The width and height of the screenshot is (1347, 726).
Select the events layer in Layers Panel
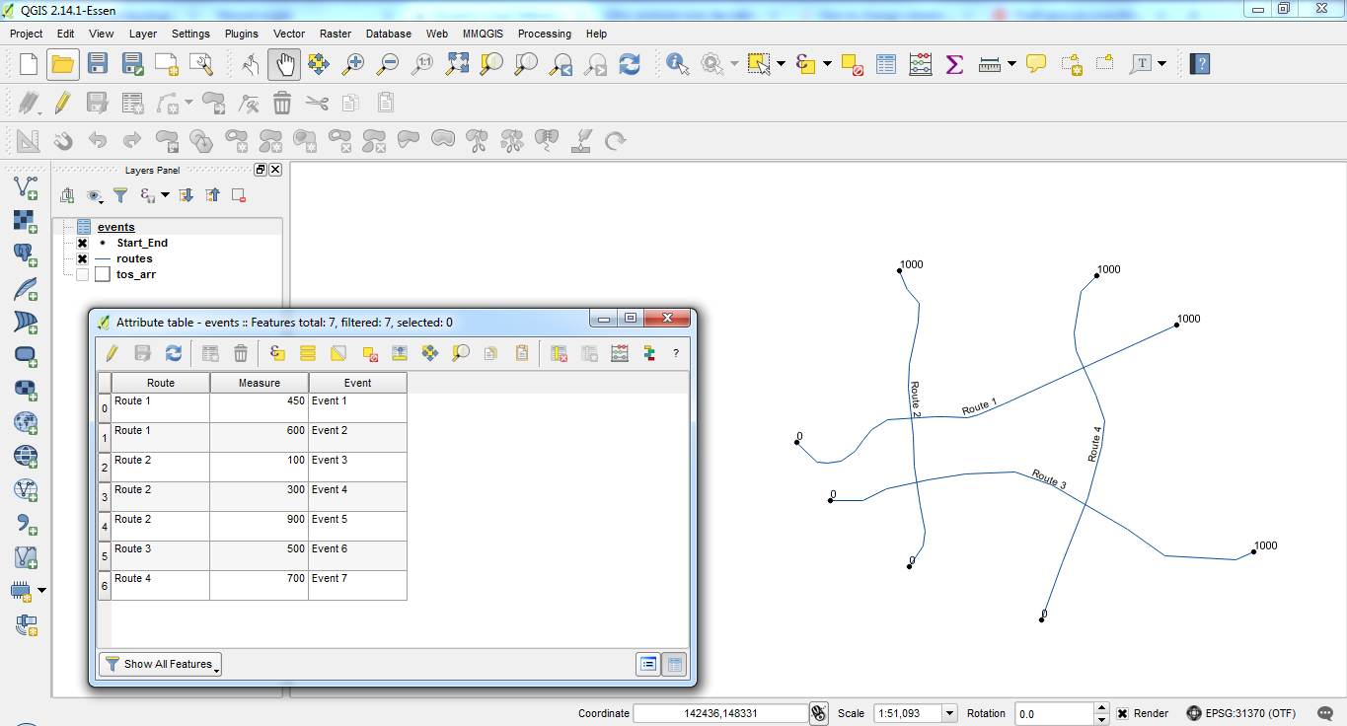click(116, 227)
